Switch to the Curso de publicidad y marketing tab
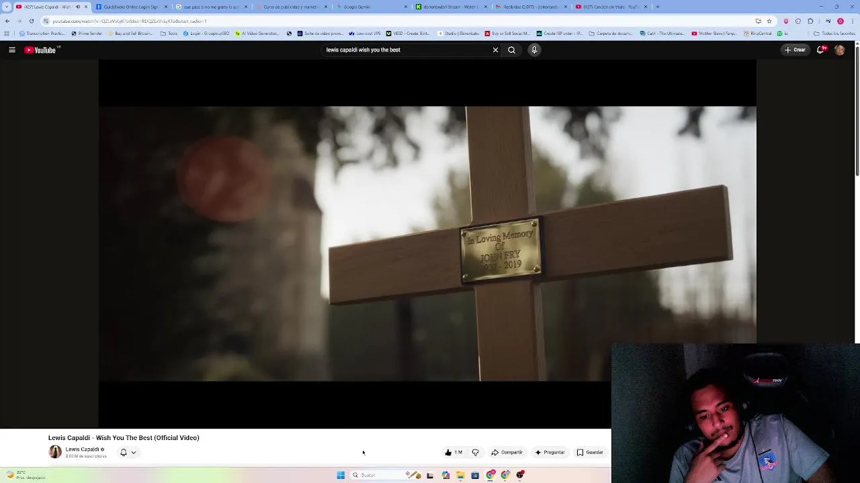This screenshot has width=860, height=483. (292, 7)
